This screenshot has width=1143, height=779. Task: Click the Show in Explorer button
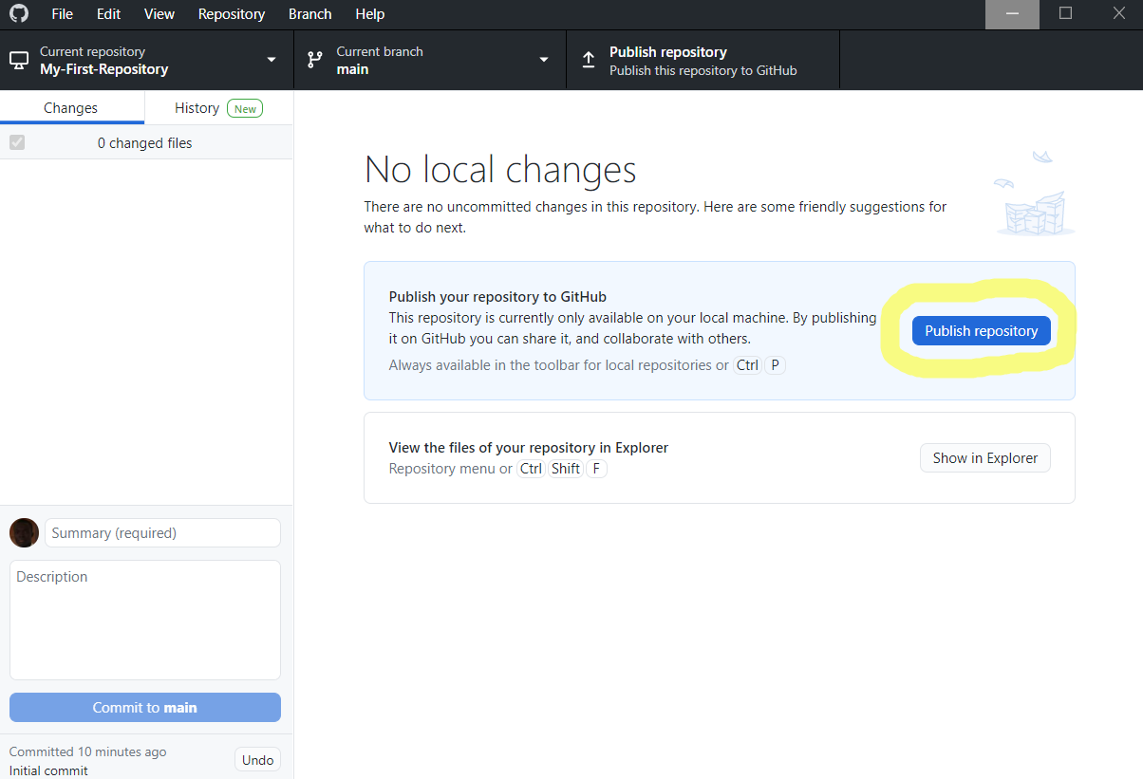pyautogui.click(x=985, y=457)
